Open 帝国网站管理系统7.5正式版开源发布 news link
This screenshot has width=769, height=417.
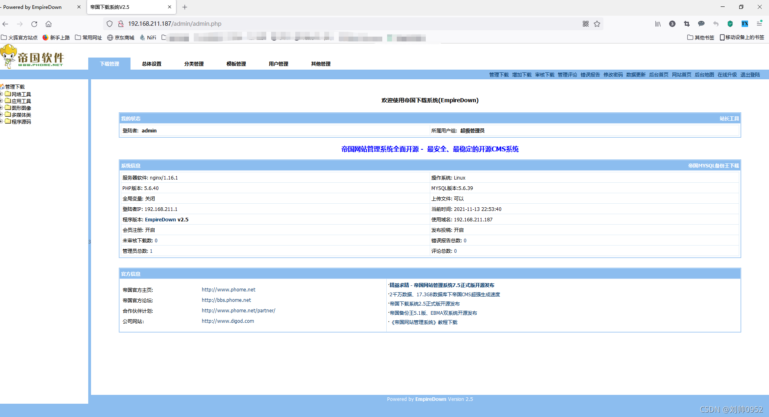click(x=442, y=285)
